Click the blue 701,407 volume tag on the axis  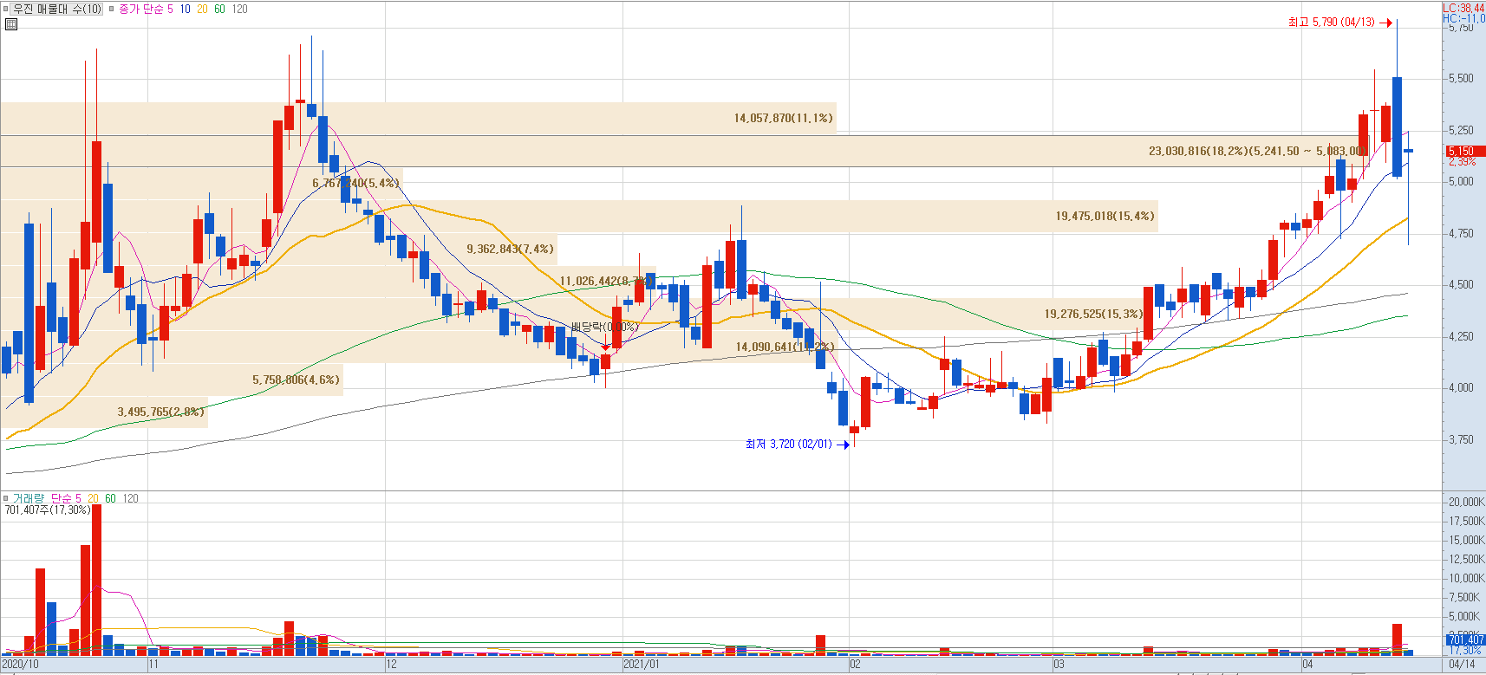[x=1464, y=639]
